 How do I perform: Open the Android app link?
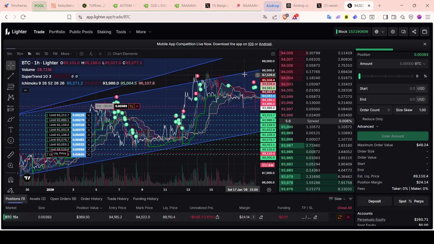tap(265, 44)
